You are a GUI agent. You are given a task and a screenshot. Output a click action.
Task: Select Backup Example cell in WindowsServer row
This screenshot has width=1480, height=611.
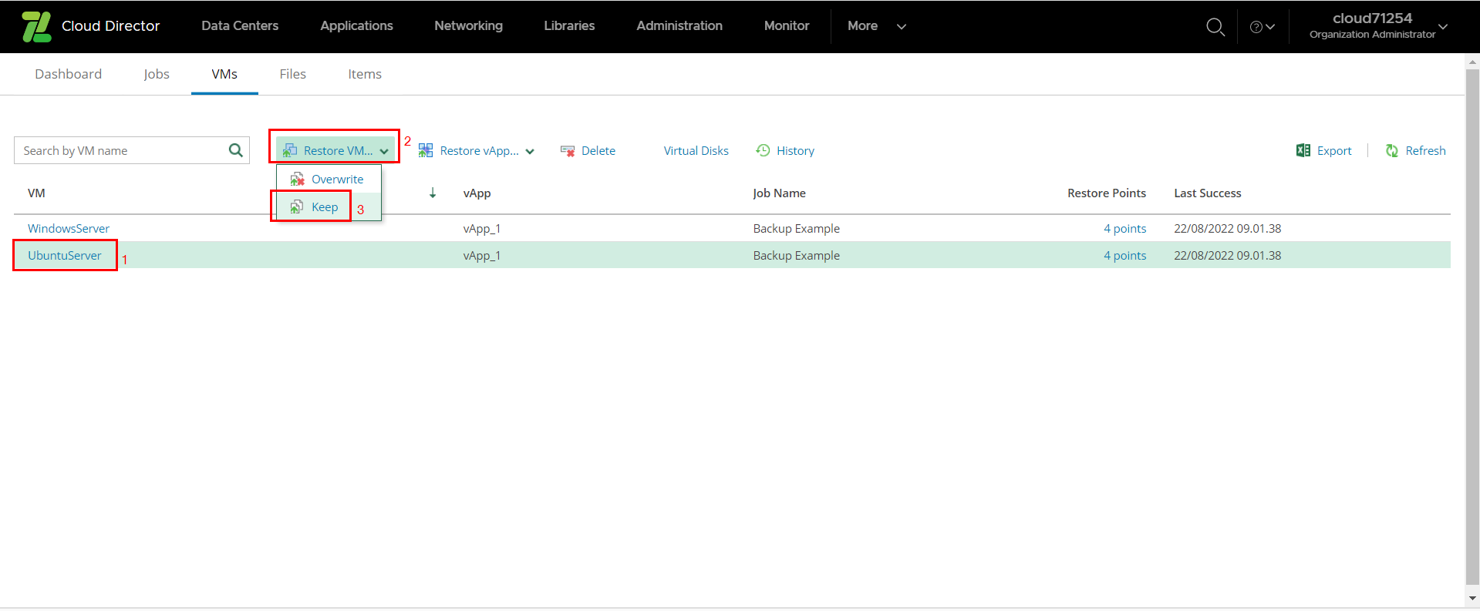(x=797, y=229)
